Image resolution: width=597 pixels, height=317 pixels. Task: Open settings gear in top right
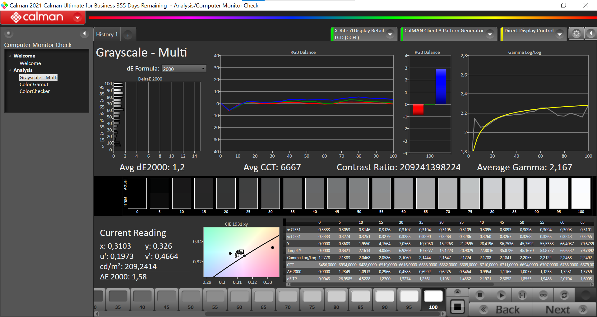click(576, 34)
